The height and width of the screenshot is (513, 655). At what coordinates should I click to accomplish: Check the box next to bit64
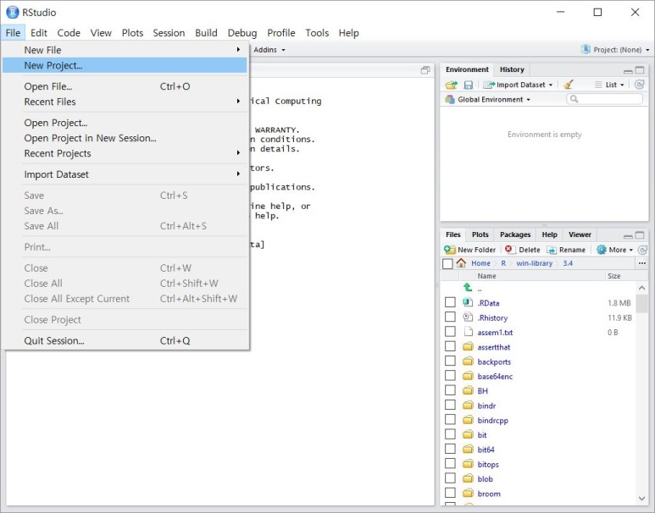click(x=450, y=449)
